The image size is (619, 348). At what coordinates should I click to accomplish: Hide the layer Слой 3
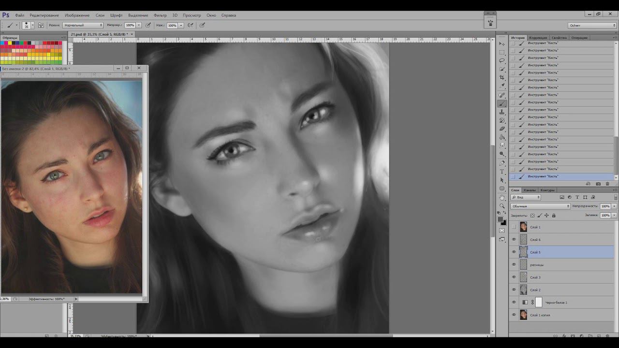click(514, 277)
